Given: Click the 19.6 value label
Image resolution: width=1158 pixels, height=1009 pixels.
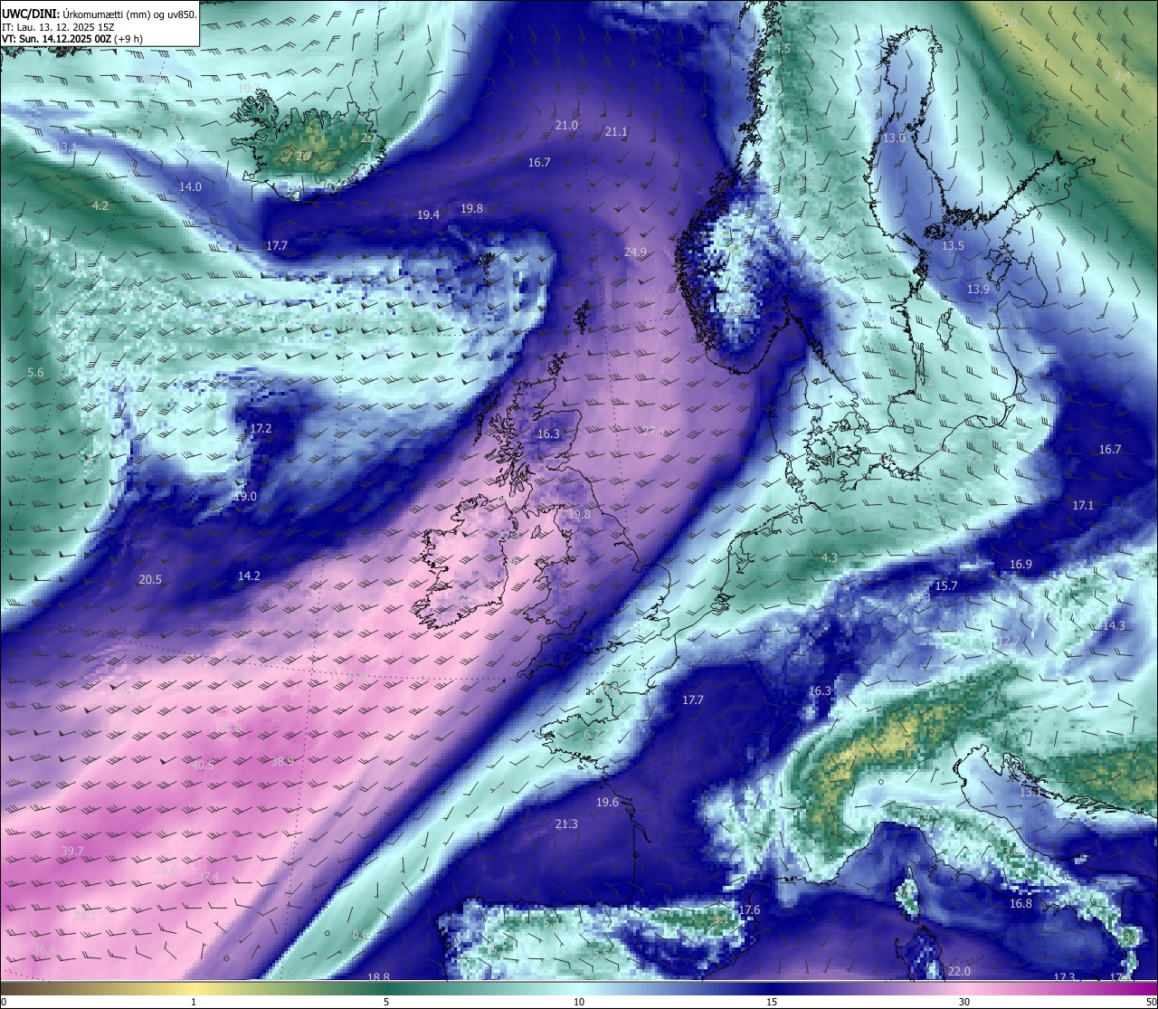Looking at the screenshot, I should click(x=607, y=802).
